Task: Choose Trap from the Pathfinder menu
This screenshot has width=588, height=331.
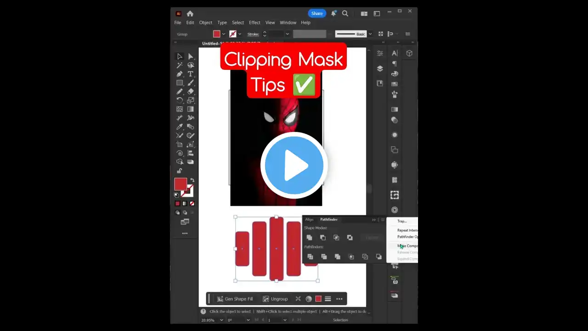Action: tap(402, 222)
